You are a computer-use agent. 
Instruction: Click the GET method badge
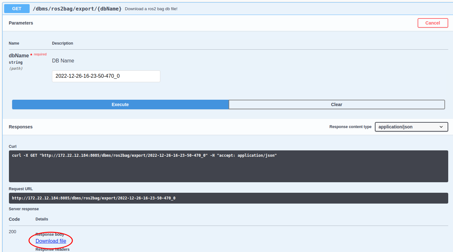(17, 9)
